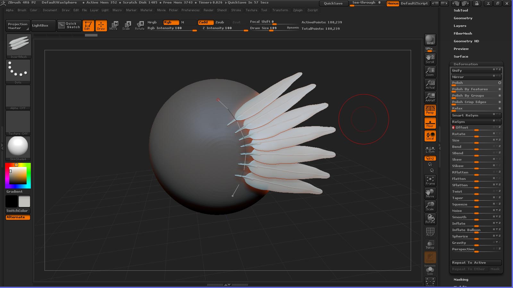Viewport: 513px width, 288px height.
Task: Click the AAHalf zoom icon
Action: (430, 97)
